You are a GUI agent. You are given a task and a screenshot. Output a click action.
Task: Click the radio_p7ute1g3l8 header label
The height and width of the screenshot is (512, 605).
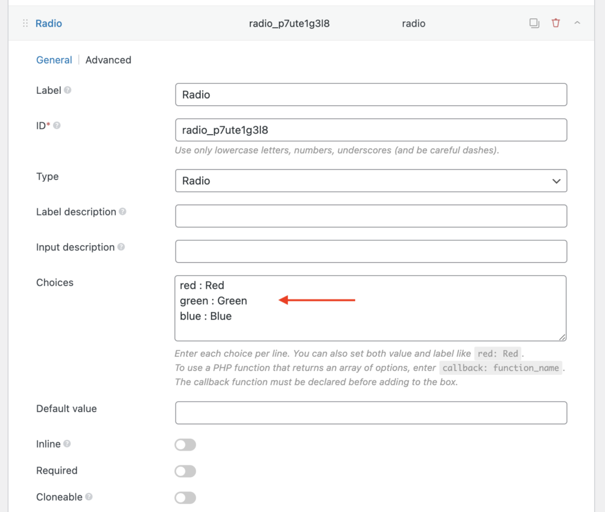tap(289, 23)
